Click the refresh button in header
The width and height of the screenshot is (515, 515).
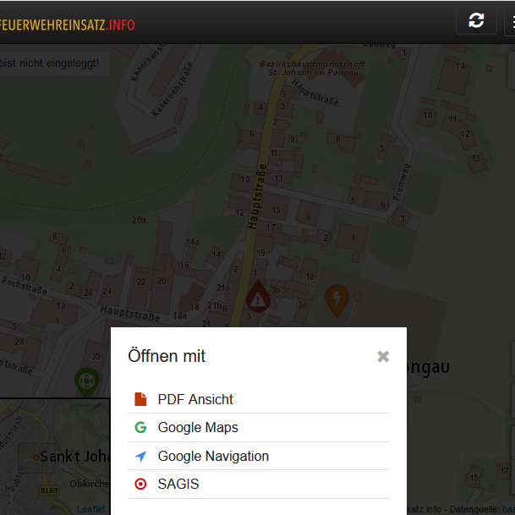[x=476, y=21]
